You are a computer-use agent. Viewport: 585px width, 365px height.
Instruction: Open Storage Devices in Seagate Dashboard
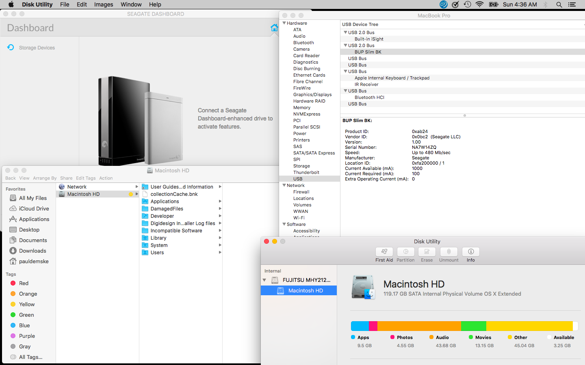[x=37, y=47]
